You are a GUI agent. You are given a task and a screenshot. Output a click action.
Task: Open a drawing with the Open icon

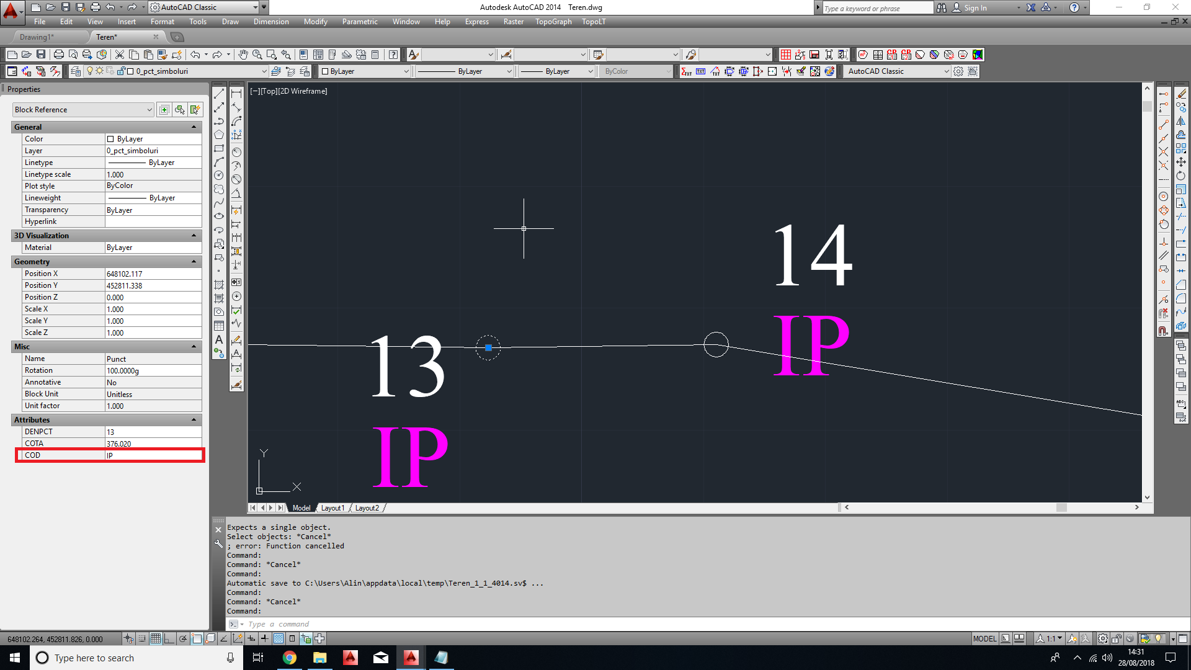[27, 54]
